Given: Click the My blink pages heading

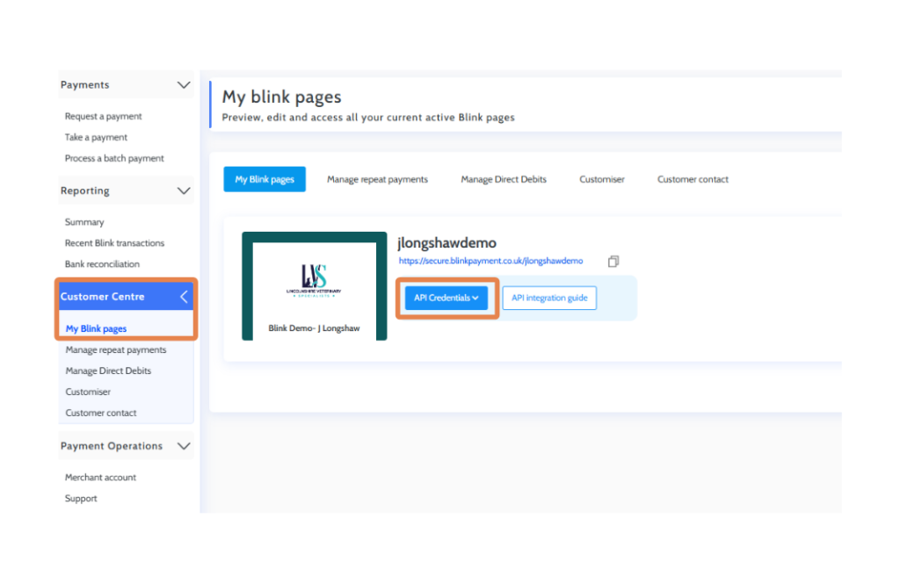Looking at the screenshot, I should click(x=281, y=97).
